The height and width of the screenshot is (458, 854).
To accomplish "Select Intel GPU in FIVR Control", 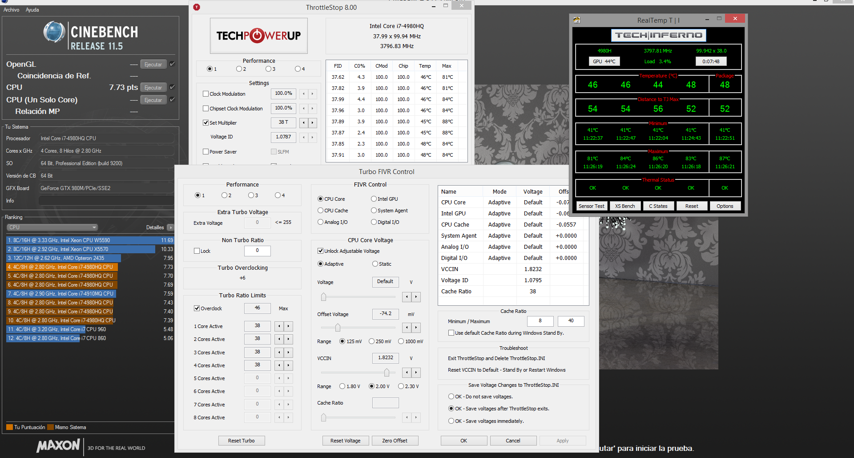I will tap(374, 199).
